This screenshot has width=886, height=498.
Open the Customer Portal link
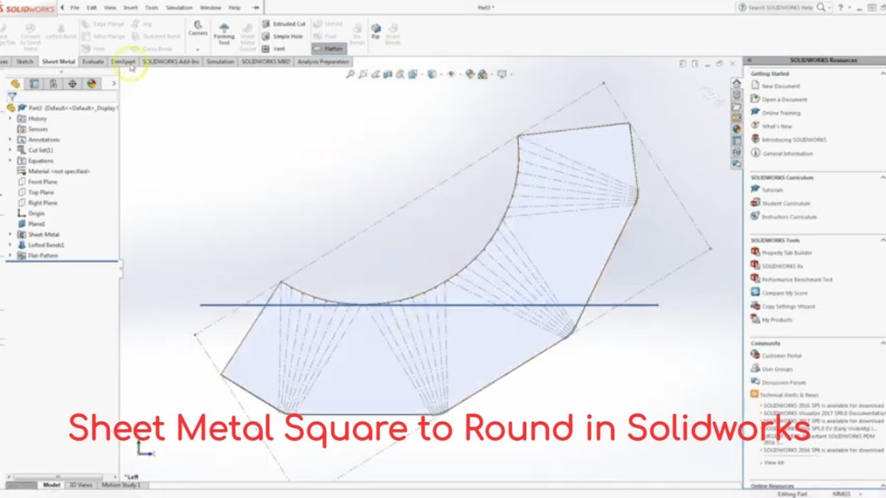click(x=781, y=356)
